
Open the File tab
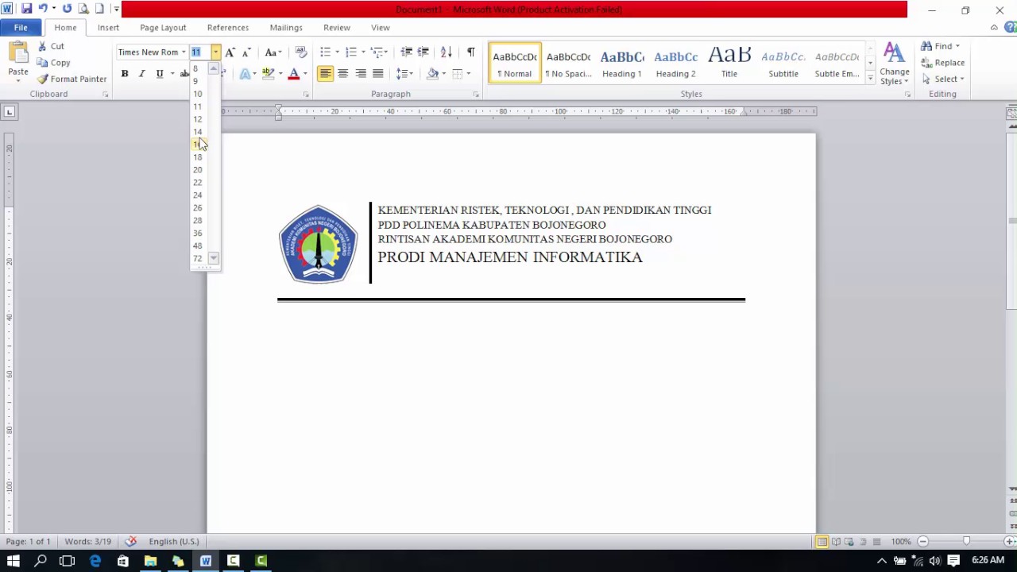click(21, 28)
